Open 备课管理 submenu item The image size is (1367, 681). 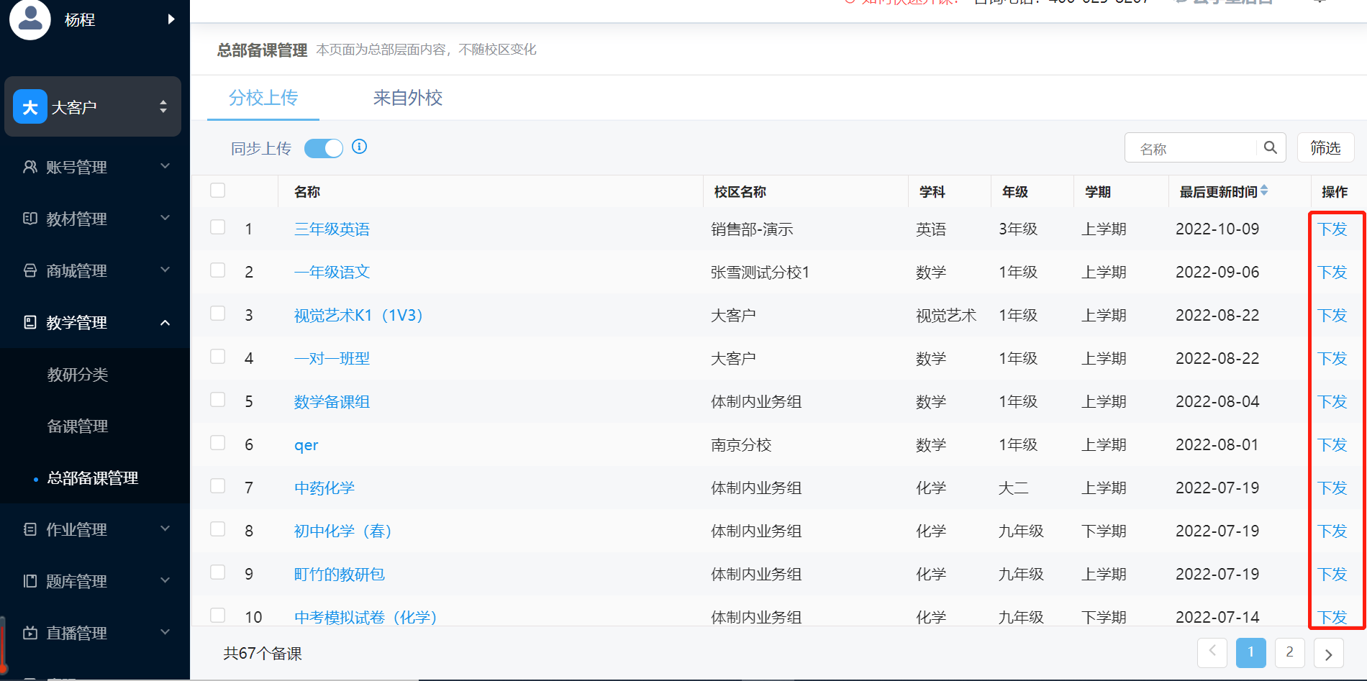click(78, 426)
